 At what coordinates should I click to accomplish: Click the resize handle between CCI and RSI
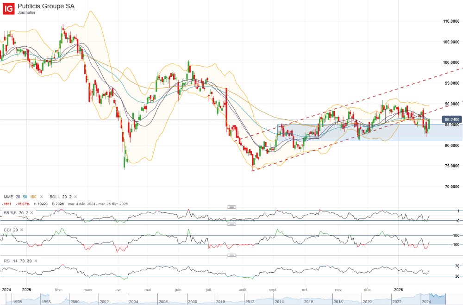(x=231, y=255)
